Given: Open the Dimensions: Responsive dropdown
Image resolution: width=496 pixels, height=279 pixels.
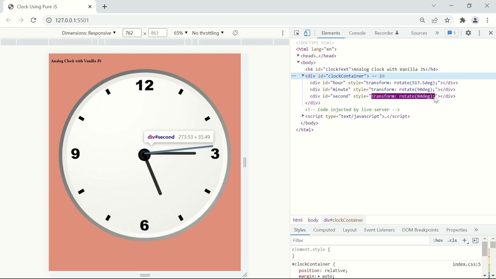Looking at the screenshot, I should coord(89,33).
